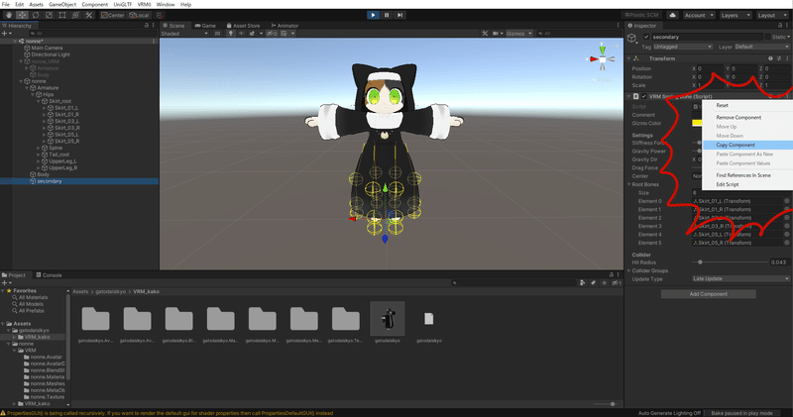
Task: Click the Play button
Action: coord(373,15)
